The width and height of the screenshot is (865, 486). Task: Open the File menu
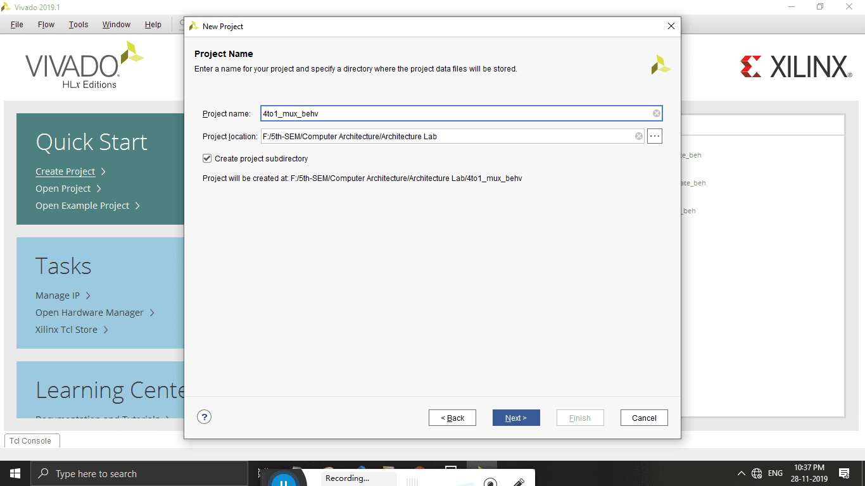[17, 24]
